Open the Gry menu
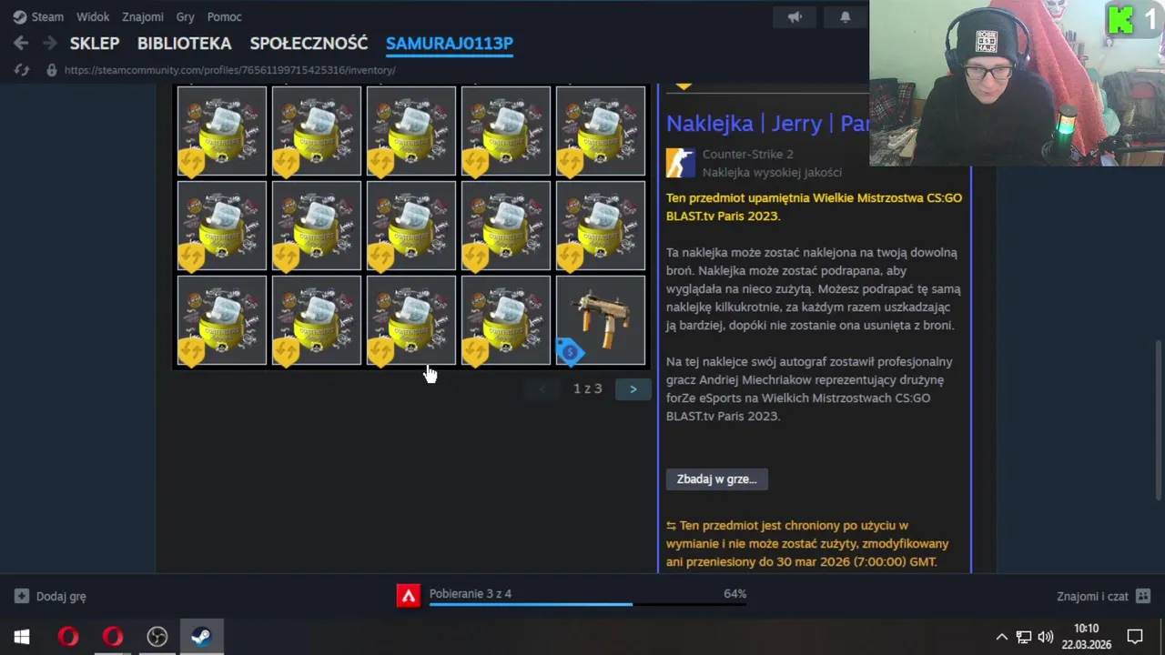Screen dimensions: 1165x655 pos(186,16)
